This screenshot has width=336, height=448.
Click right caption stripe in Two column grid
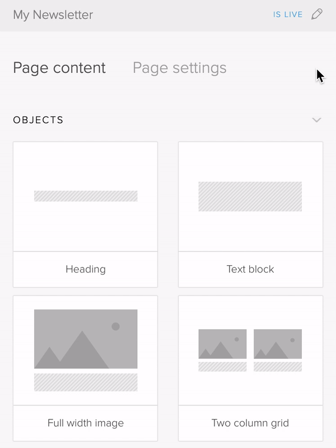pos(278,367)
